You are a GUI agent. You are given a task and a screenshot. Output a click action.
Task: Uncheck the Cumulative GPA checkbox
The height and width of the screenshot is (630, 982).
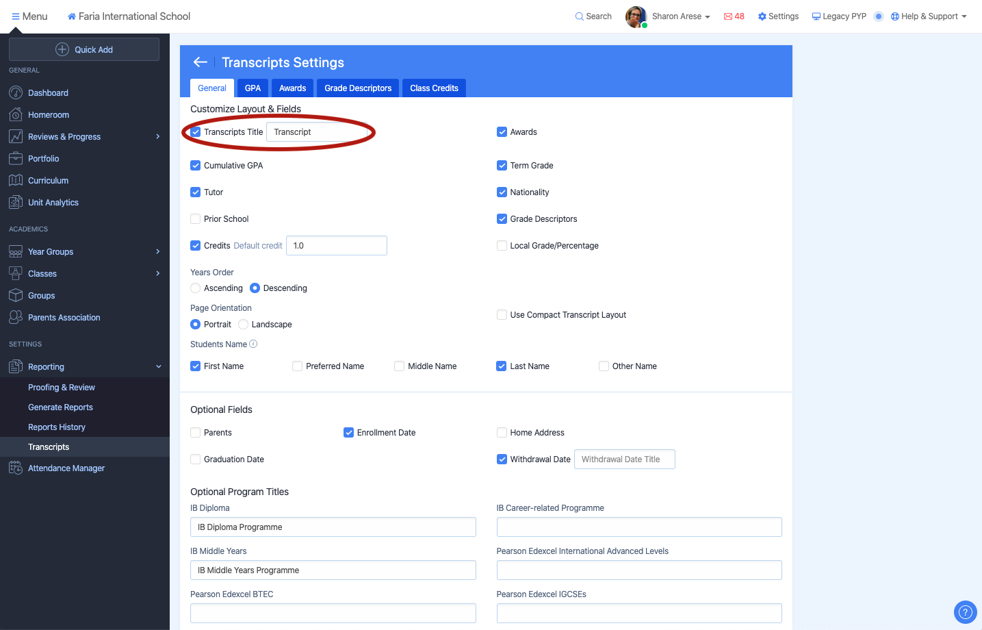196,166
